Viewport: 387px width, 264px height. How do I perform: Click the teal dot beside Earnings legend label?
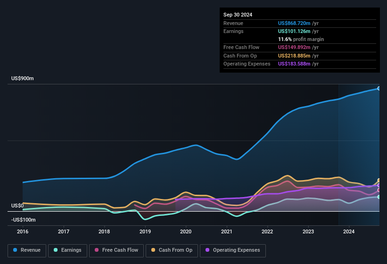click(x=56, y=250)
